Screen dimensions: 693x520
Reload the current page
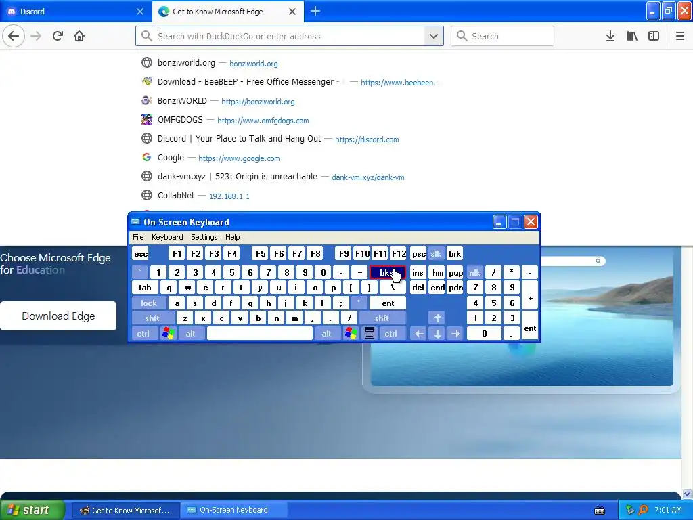click(x=58, y=36)
